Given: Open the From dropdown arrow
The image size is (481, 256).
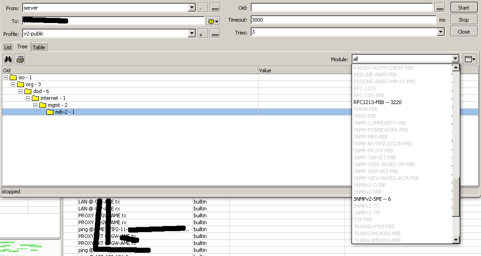Looking at the screenshot, I should click(x=192, y=8).
